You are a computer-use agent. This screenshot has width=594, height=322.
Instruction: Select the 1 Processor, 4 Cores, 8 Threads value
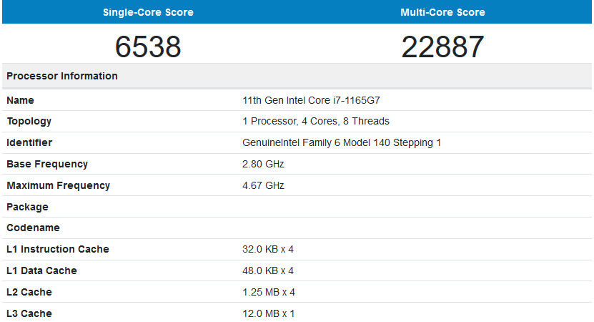tap(316, 122)
